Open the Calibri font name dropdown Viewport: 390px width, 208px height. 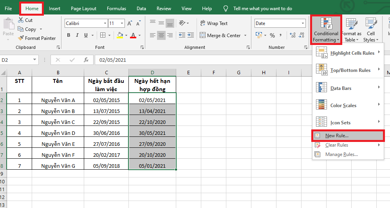pos(105,23)
